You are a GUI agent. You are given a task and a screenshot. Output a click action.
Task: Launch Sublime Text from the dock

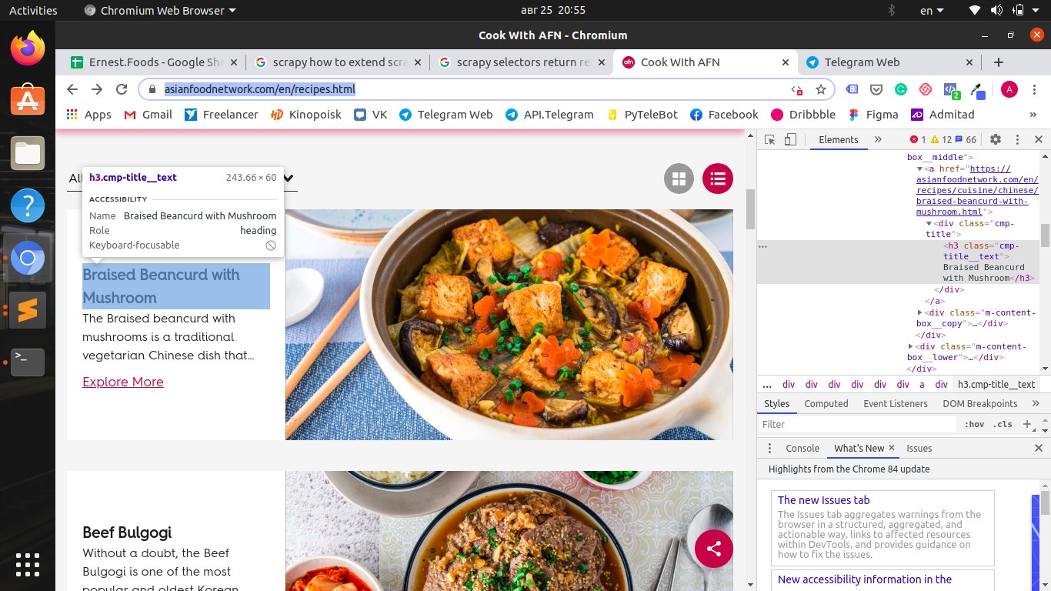pos(28,310)
